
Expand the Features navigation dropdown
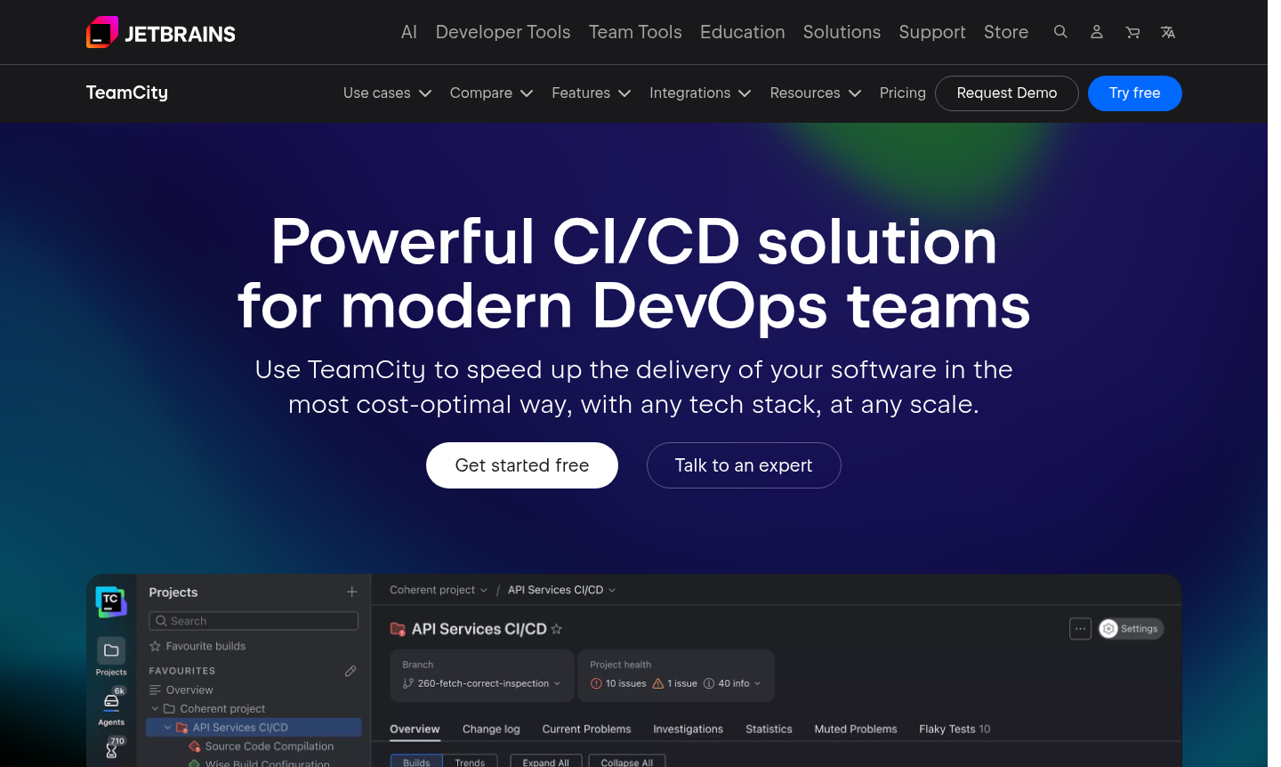[590, 93]
